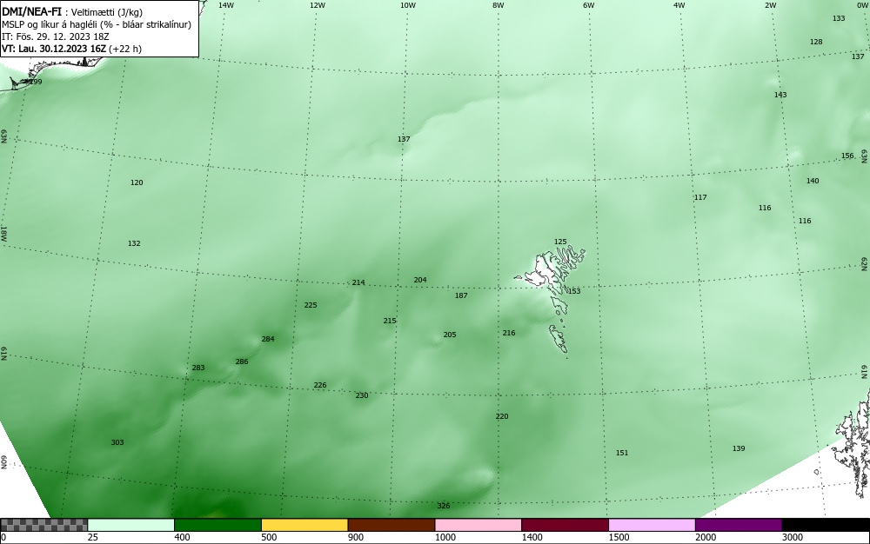Screen dimensions: 870x544
Task: Click the value '132' on the map
Action: coord(134,243)
